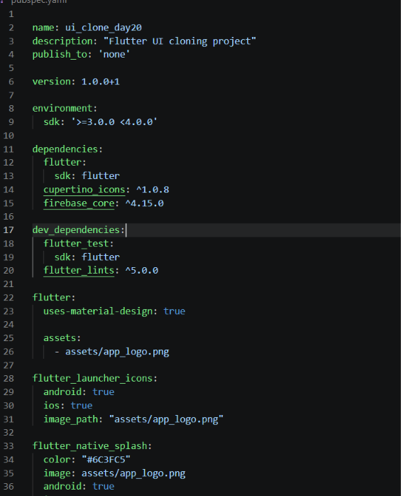
Task: Click the flutter key on line 12
Action: click(62, 163)
